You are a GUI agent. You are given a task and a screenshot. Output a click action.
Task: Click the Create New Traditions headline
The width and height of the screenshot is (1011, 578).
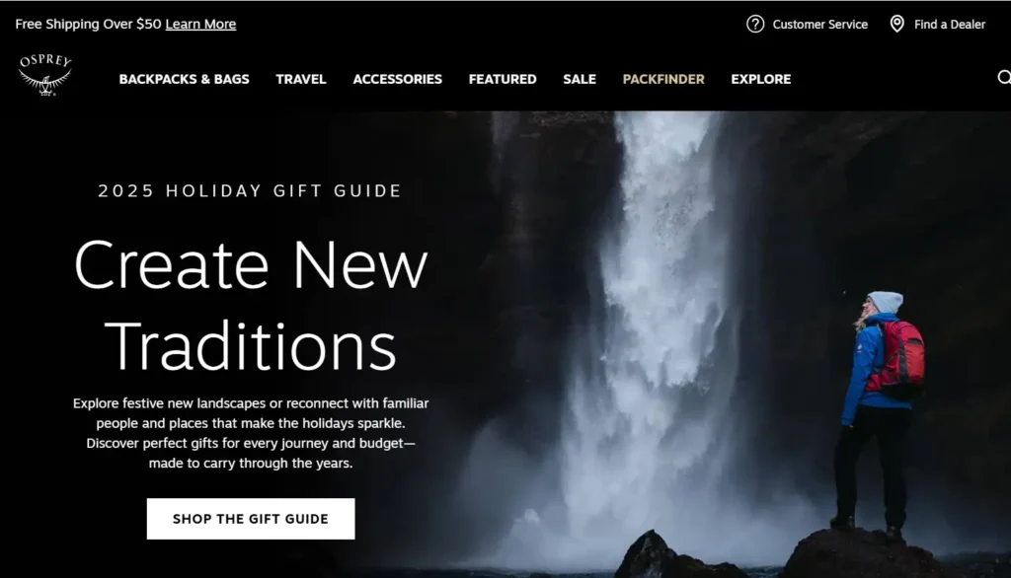[251, 306]
